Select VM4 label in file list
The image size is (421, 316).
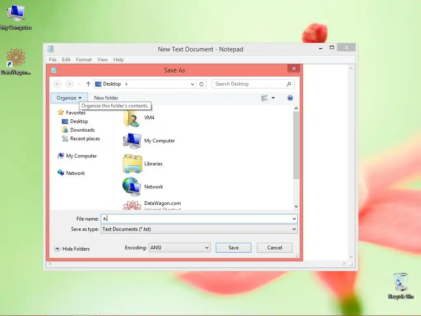click(x=149, y=118)
